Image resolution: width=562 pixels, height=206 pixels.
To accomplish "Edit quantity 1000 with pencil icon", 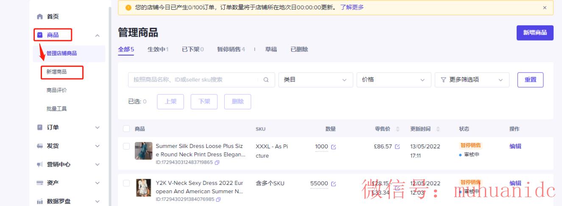I will pyautogui.click(x=333, y=147).
